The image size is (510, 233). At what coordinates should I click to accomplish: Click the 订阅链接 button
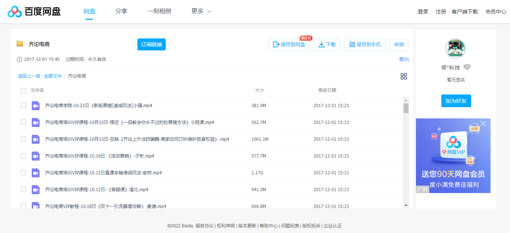(151, 44)
